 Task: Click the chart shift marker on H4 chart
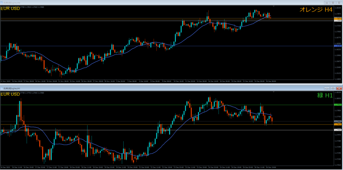click(x=274, y=6)
